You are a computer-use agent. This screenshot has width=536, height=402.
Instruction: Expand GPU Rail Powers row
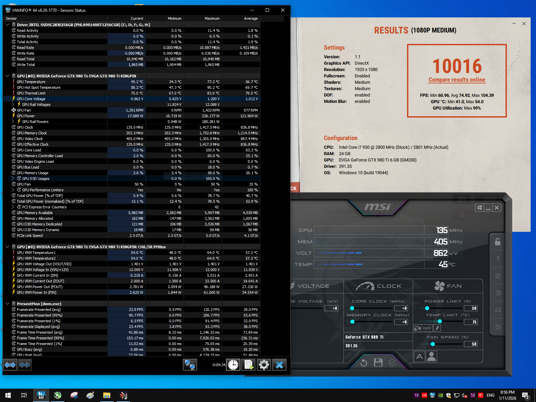[x=13, y=122]
